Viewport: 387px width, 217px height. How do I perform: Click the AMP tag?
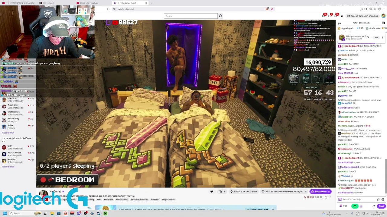click(x=99, y=200)
